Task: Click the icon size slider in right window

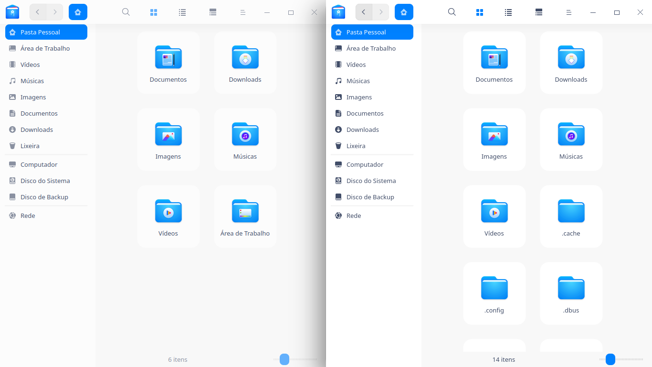Action: pyautogui.click(x=621, y=359)
